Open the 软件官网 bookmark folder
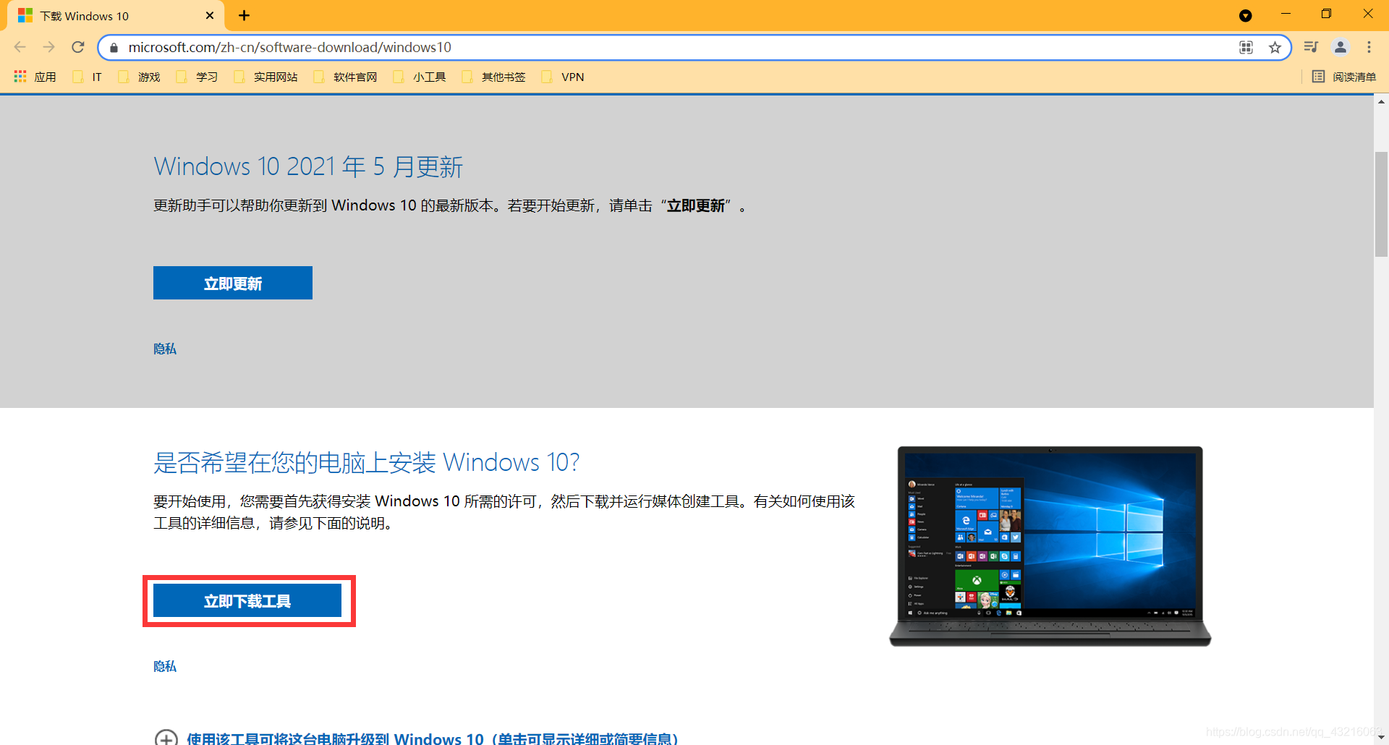Image resolution: width=1389 pixels, height=745 pixels. click(345, 77)
